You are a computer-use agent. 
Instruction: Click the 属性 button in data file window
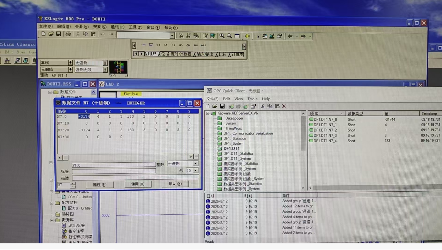coord(100,185)
